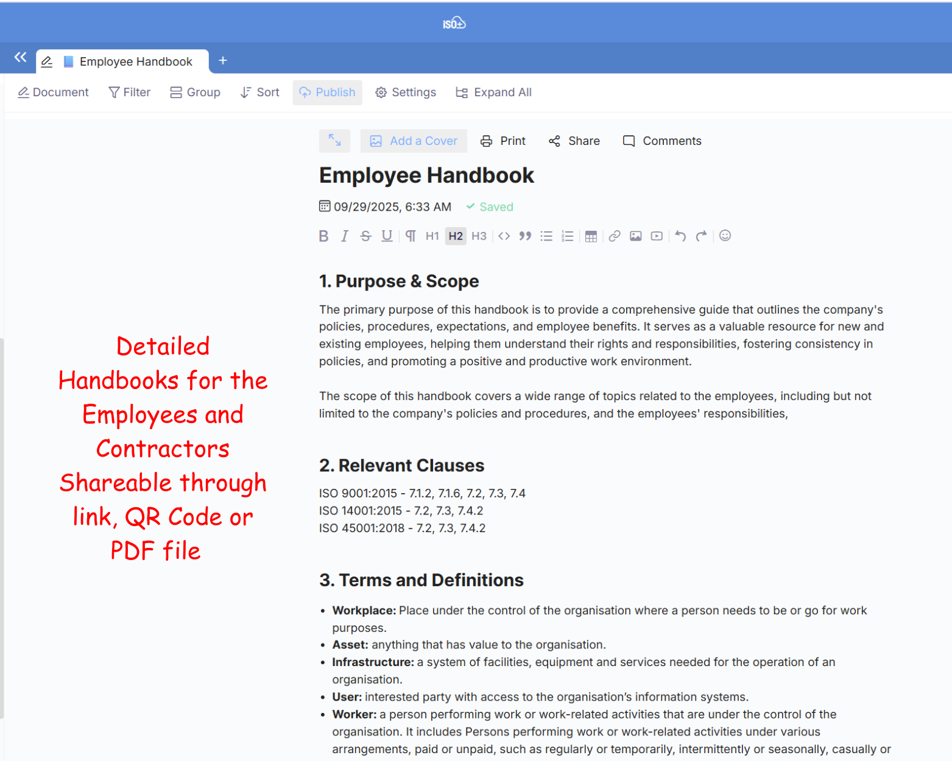
Task: Toggle bold formatting in the editor toolbar
Action: [x=323, y=236]
